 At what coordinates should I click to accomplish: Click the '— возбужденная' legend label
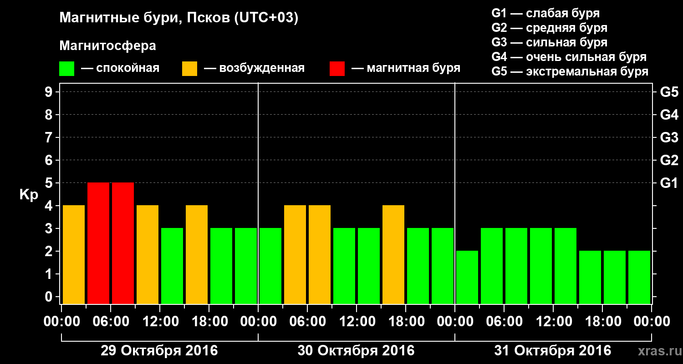tap(254, 68)
